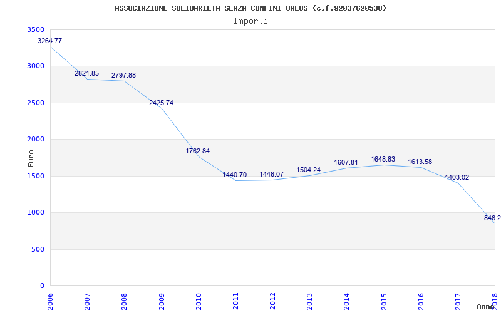Click the 2797.88 data point label
Viewport: 501px width, 313px height.
(x=123, y=76)
